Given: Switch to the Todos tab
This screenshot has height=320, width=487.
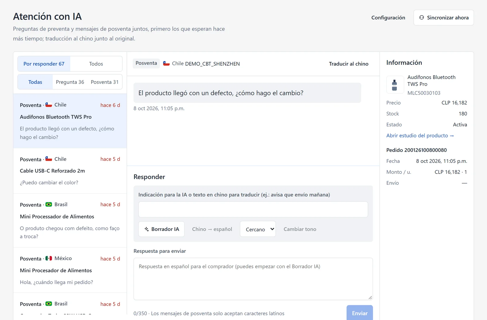Looking at the screenshot, I should coord(96,64).
